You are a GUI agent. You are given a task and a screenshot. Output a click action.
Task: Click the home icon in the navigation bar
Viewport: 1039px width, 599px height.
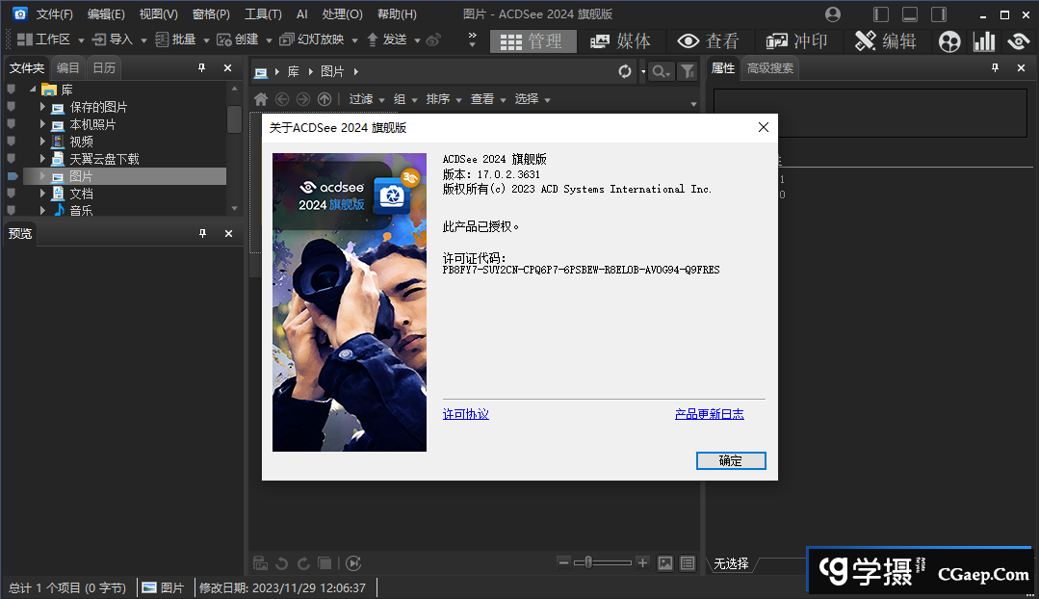pyautogui.click(x=260, y=98)
